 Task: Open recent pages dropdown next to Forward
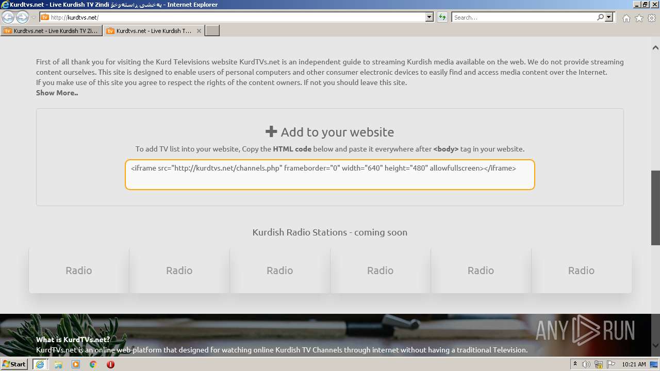pyautogui.click(x=34, y=17)
